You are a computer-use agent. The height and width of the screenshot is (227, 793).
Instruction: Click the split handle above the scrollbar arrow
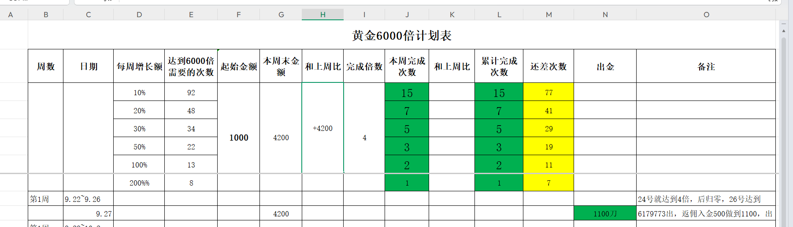pos(783,23)
